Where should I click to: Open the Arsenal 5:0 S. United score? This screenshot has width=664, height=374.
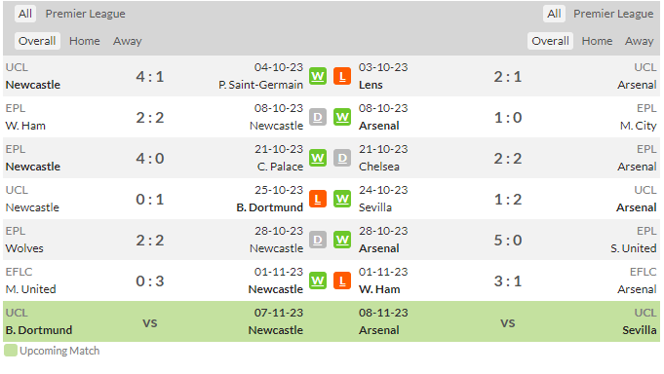pos(508,241)
